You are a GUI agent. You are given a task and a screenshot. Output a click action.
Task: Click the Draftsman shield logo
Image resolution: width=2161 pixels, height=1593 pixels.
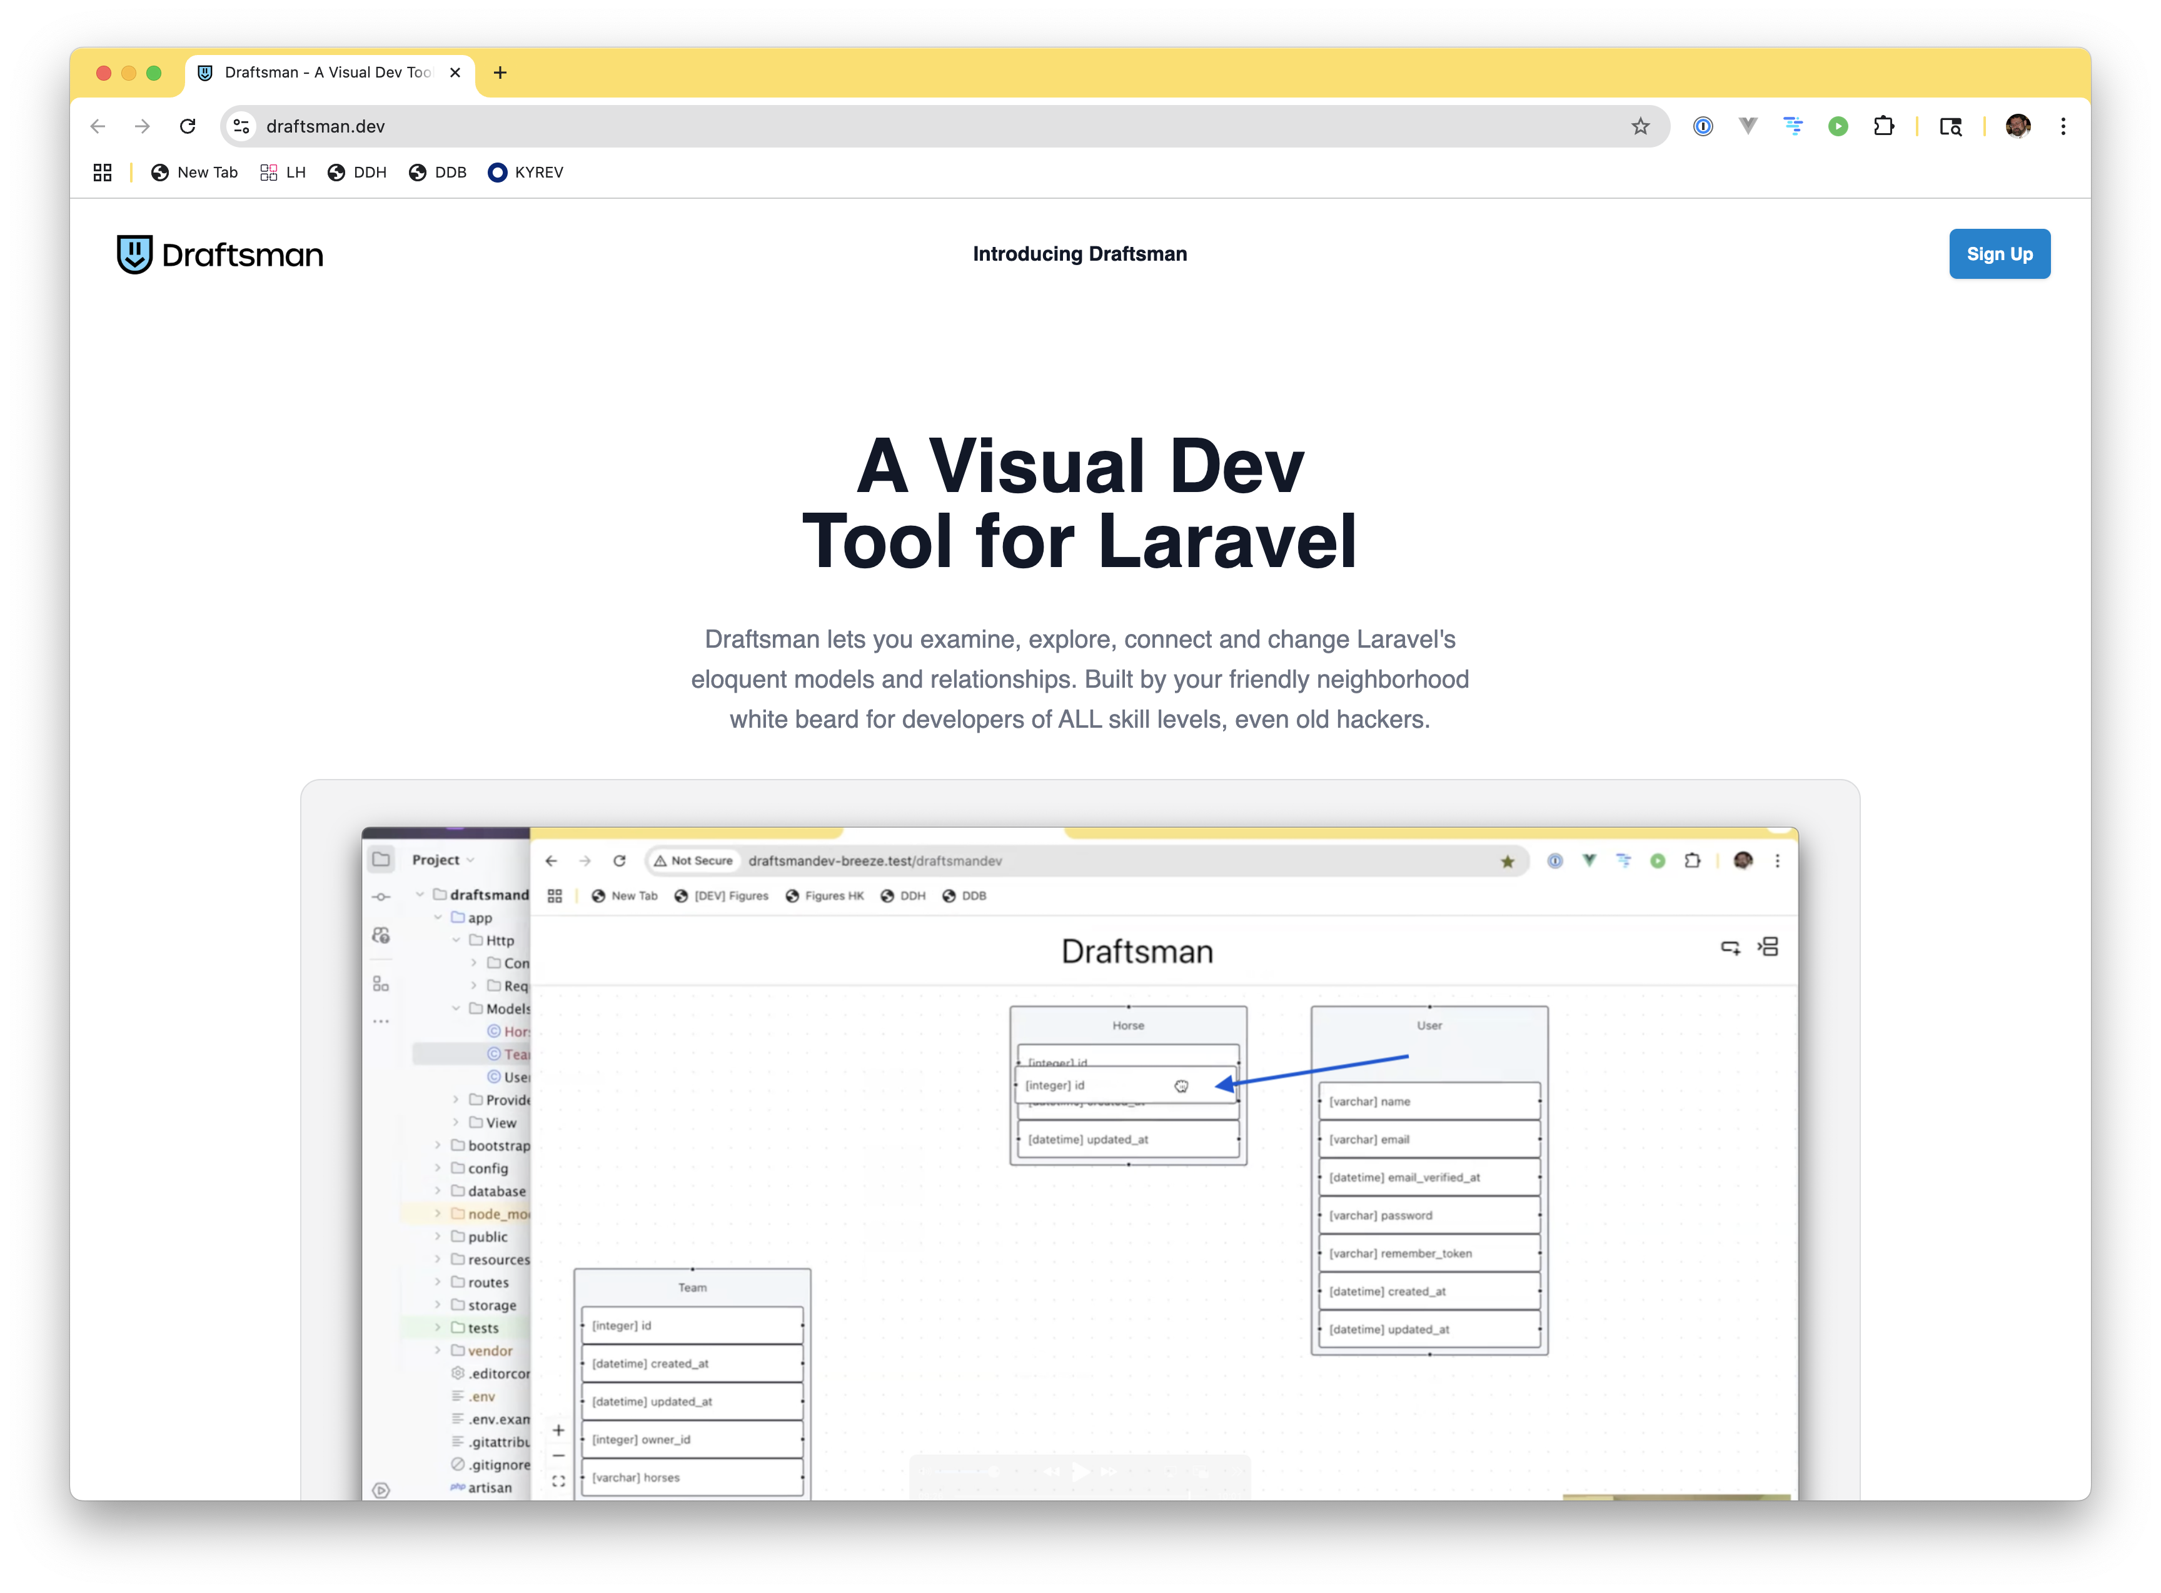135,254
